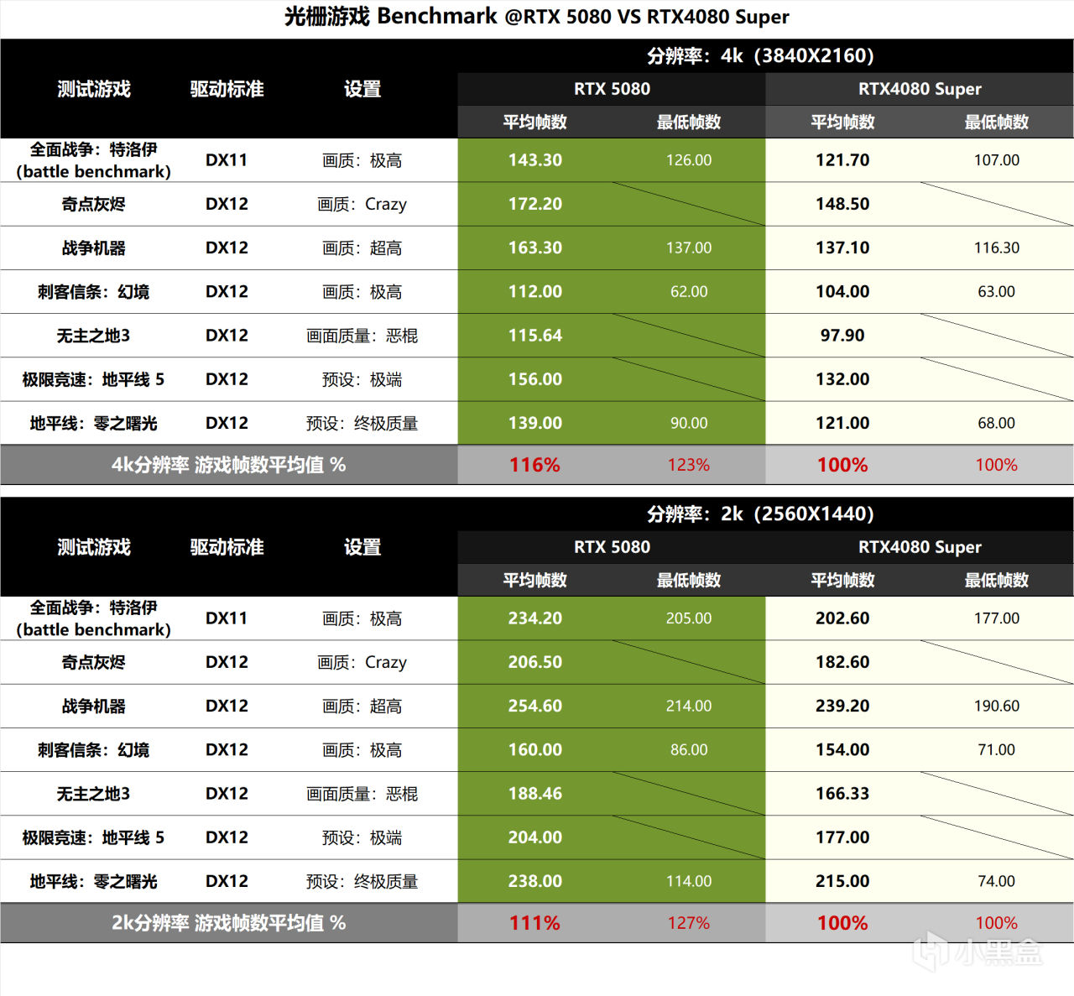Click the 4k 奇点灰烬 value "172.20"
1074x996 pixels.
click(x=535, y=204)
